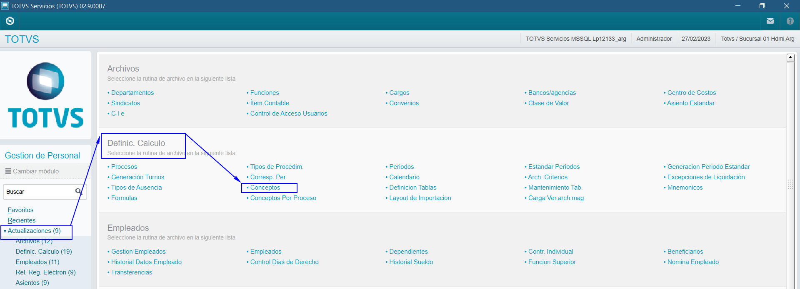This screenshot has width=800, height=289.
Task: Select Asientos (9) in the sidebar tree
Action: (32, 283)
